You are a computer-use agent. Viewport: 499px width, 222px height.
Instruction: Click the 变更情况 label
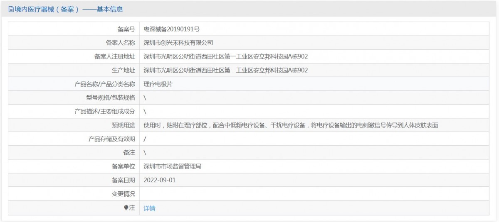(x=124, y=193)
